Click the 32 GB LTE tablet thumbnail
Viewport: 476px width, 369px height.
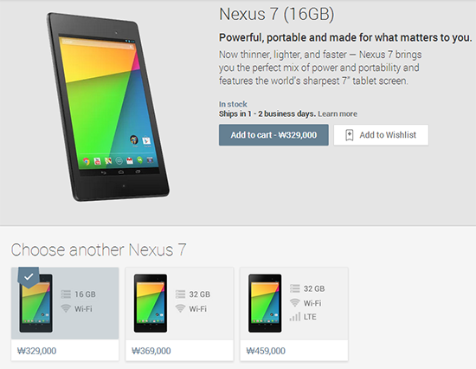(265, 303)
